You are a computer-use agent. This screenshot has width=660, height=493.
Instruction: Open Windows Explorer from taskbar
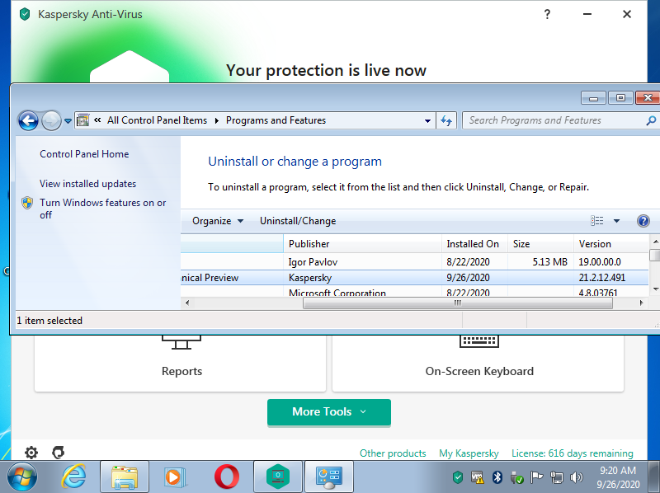[125, 477]
